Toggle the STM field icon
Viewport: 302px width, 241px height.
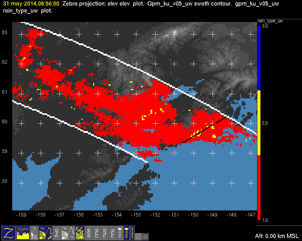57,232
